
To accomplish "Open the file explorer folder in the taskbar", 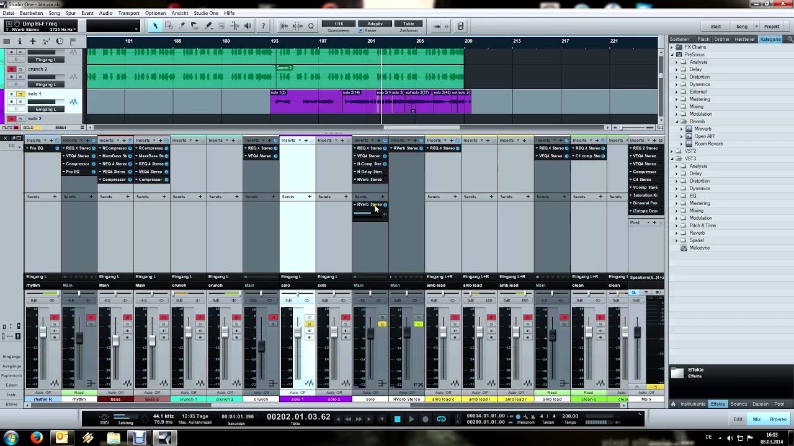I will click(114, 438).
